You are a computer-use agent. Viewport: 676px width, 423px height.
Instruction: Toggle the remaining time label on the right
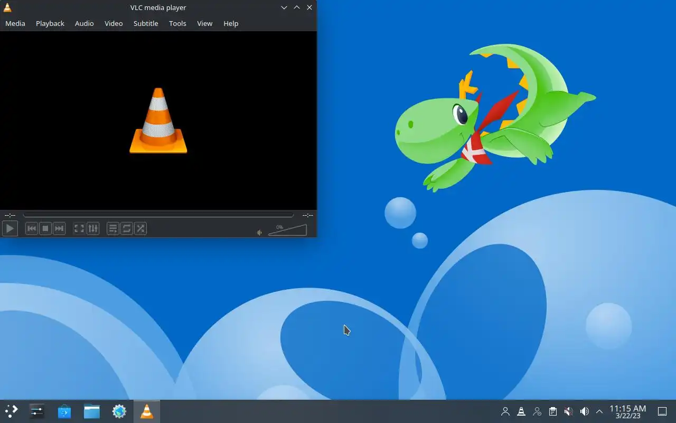tap(308, 215)
